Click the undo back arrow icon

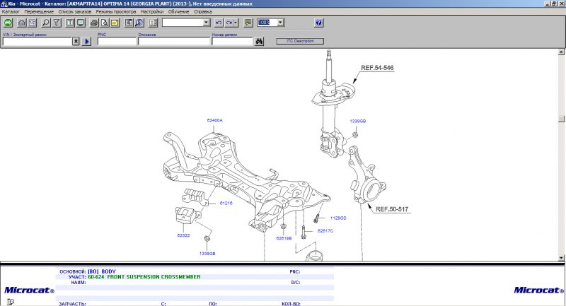(x=219, y=23)
